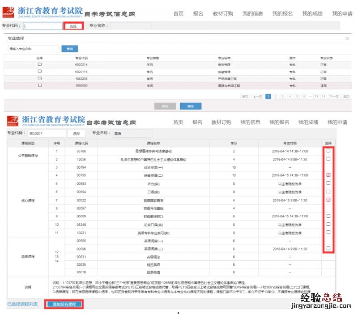Viewport: 358px width, 314px height.
Task: Jump to next page with 下一页
Action: coord(334,96)
